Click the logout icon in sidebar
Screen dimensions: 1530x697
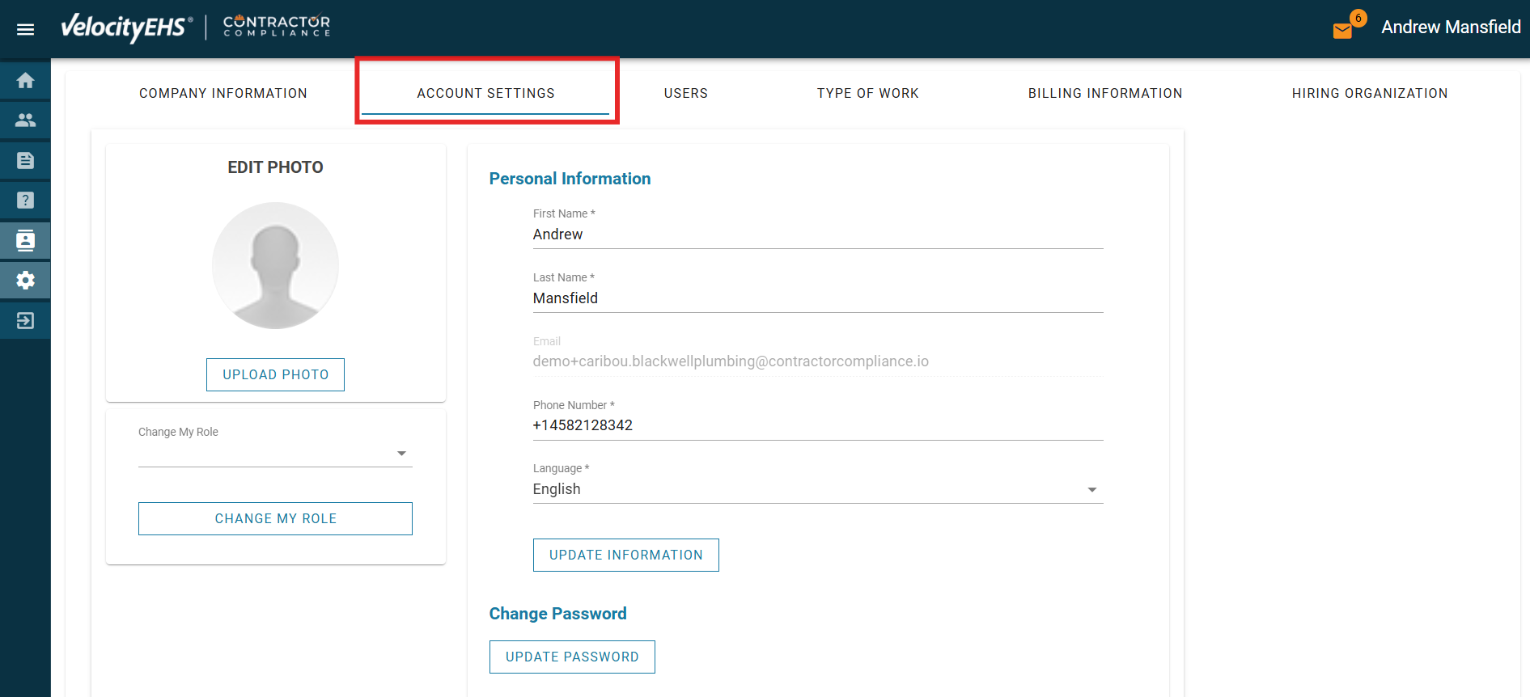[x=25, y=320]
